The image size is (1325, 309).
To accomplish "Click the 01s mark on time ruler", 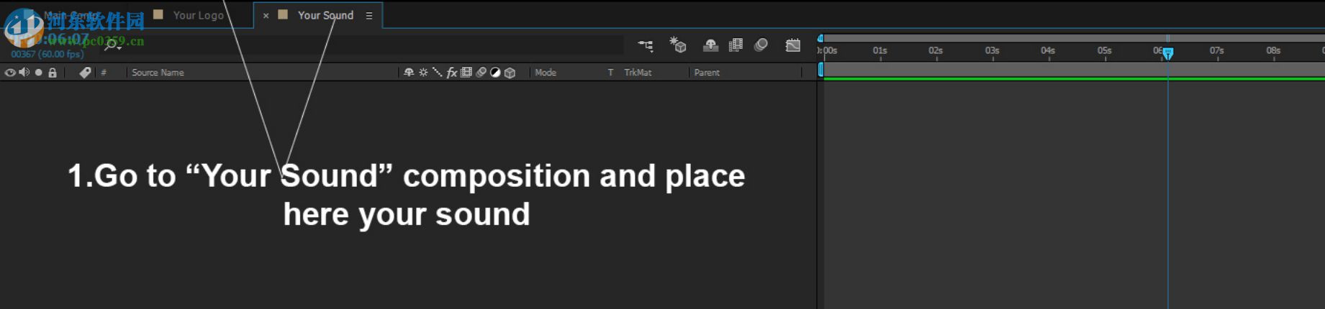I will (x=879, y=50).
